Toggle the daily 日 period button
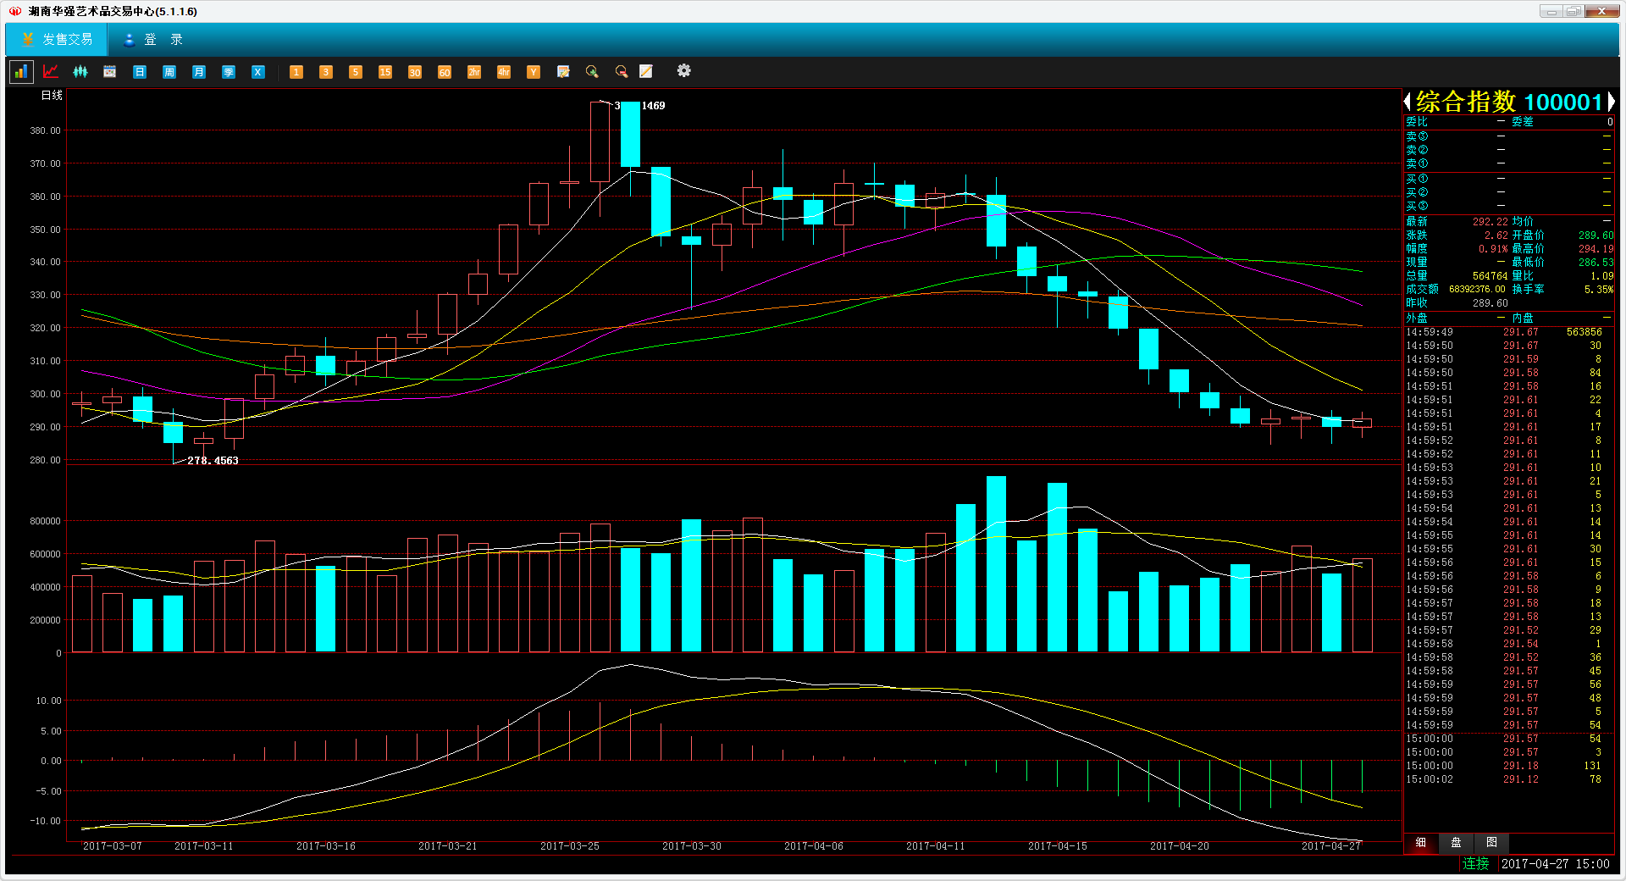The height and width of the screenshot is (881, 1626). coord(140,72)
